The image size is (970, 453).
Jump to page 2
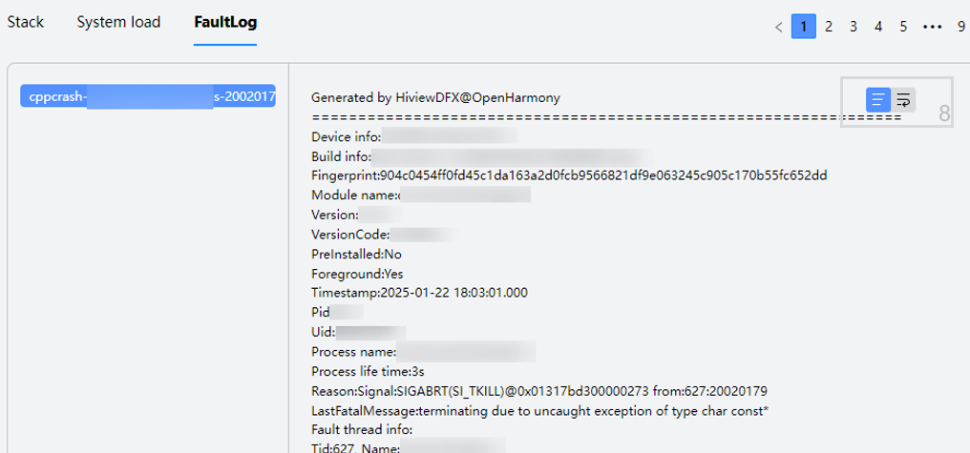coord(829,27)
